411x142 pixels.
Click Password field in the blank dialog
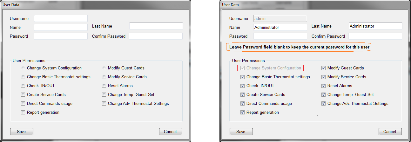coord(61,36)
